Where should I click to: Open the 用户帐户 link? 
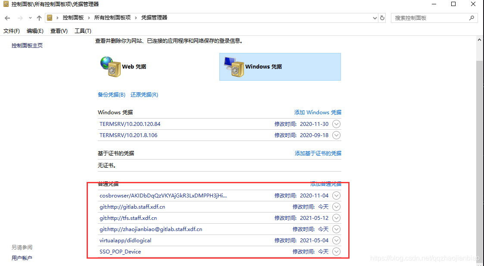click(x=22, y=258)
